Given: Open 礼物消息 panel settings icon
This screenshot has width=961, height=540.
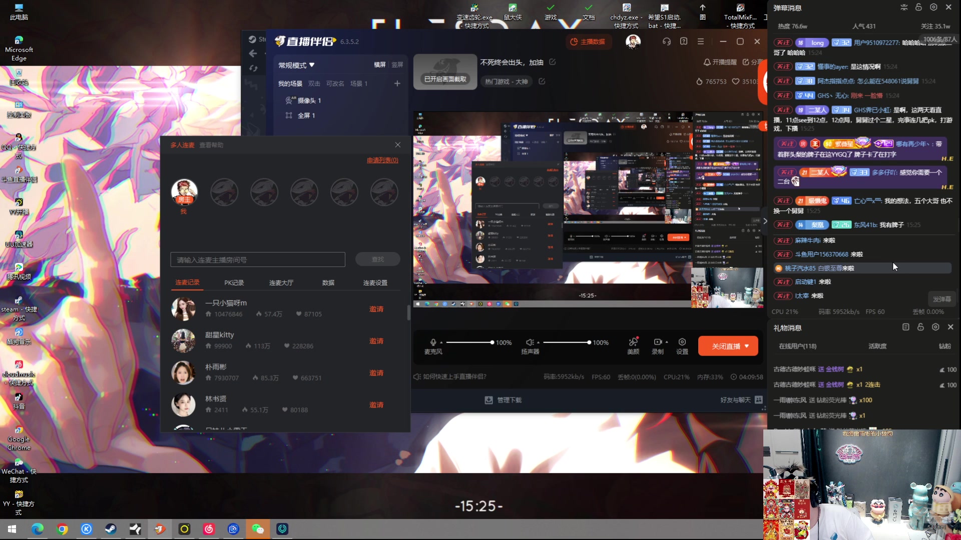Looking at the screenshot, I should pyautogui.click(x=935, y=327).
